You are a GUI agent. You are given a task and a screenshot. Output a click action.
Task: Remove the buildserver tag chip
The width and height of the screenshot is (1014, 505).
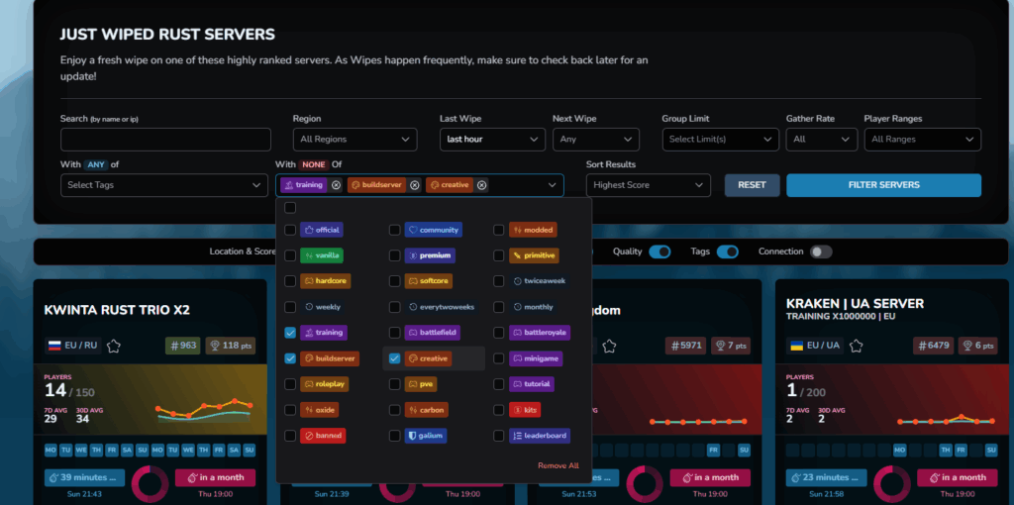(x=415, y=185)
